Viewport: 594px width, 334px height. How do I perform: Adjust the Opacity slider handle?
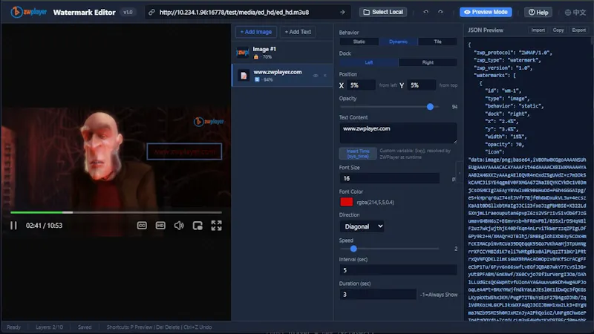430,107
